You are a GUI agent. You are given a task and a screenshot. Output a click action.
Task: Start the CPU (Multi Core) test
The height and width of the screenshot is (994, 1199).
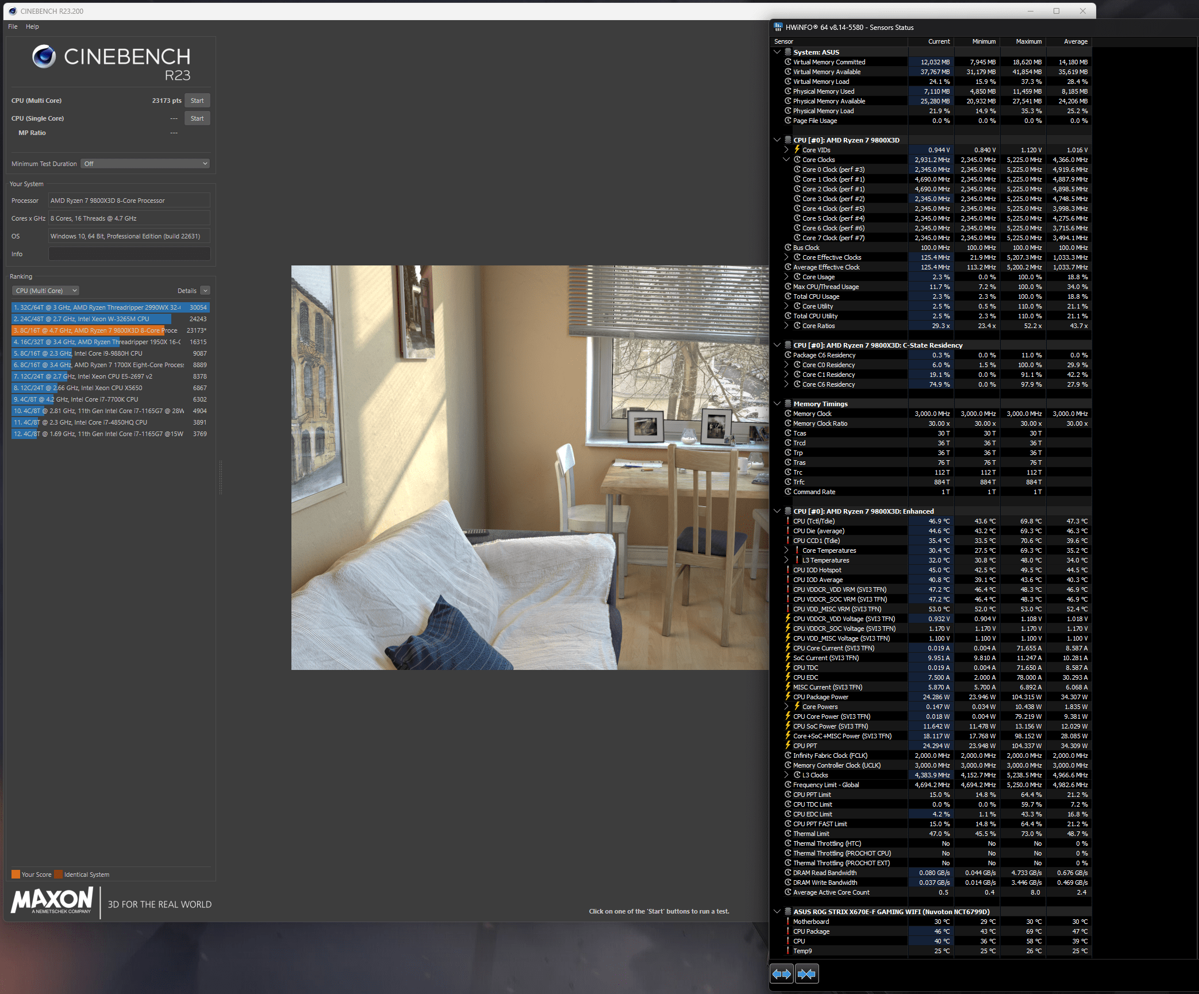[x=197, y=101]
